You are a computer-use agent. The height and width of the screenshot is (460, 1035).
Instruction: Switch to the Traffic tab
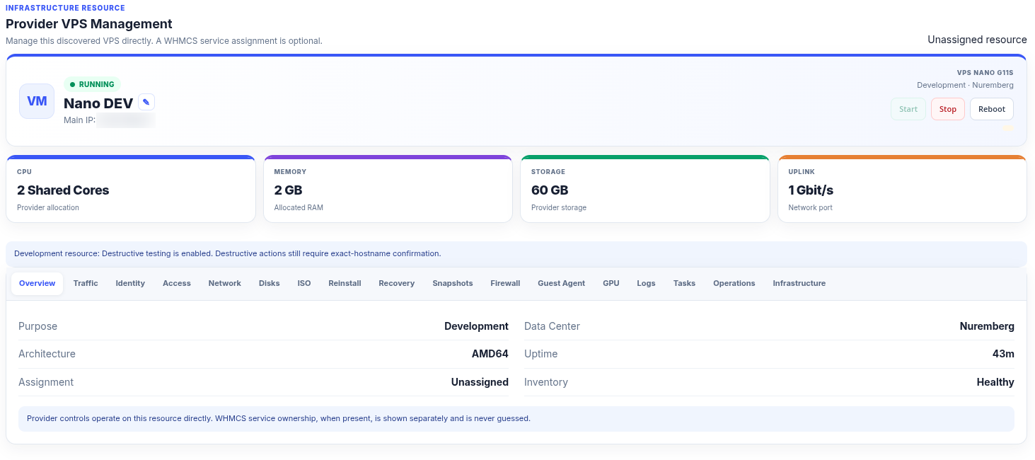tap(86, 283)
